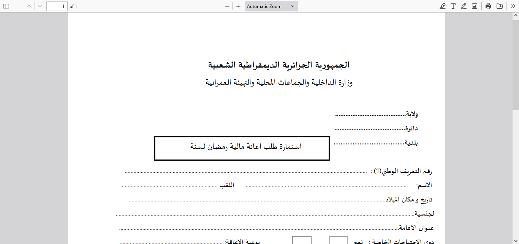This screenshot has width=519, height=244.
Task: Click inside the page number field
Action: [x=57, y=6]
